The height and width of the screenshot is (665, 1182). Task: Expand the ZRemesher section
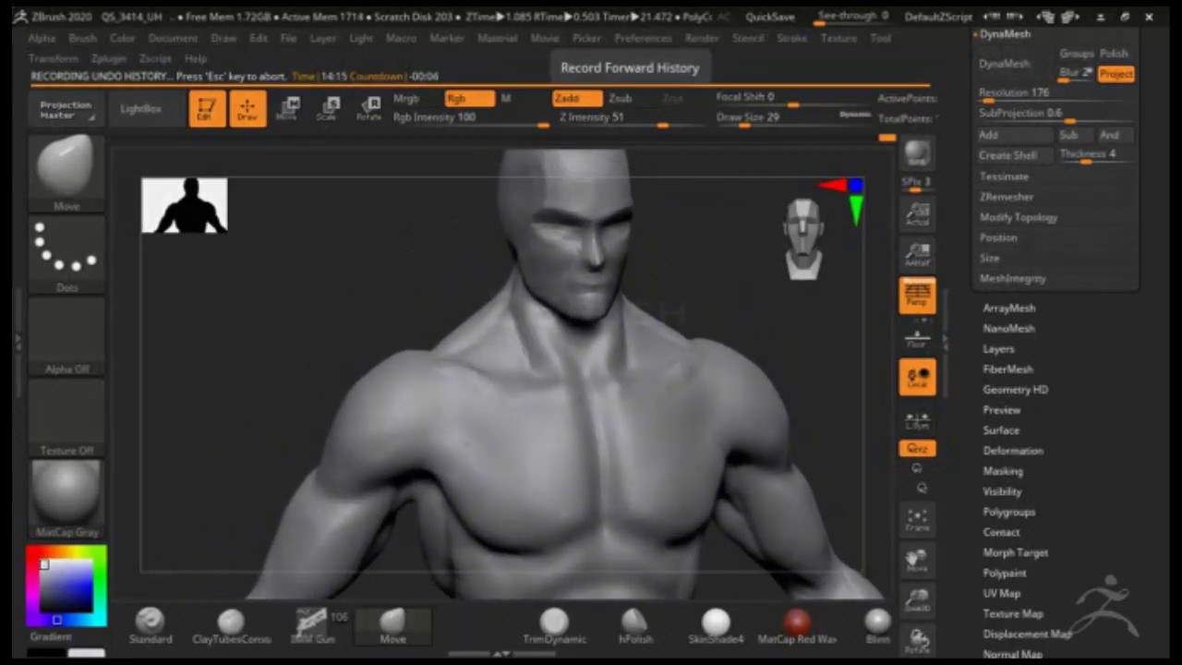click(x=1007, y=197)
